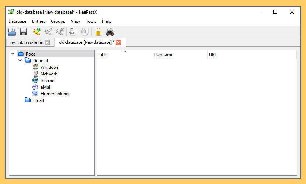
Task: Click the Edit entry key icon
Action: pos(48,32)
